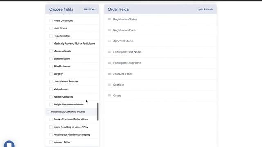The width and height of the screenshot is (262, 147).
Task: Click the Vision Issues label
Action: pyautogui.click(x=61, y=89)
